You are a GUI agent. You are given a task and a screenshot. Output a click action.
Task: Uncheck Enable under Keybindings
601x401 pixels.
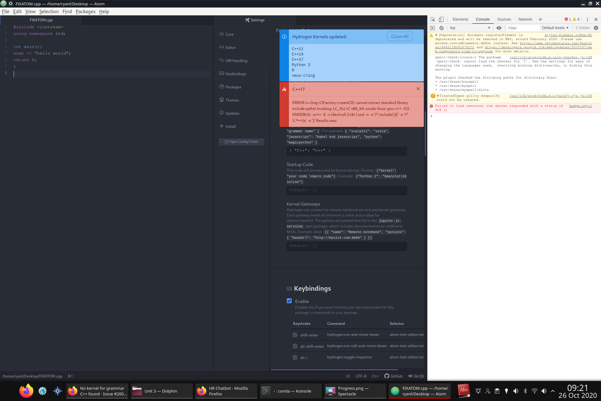(289, 301)
